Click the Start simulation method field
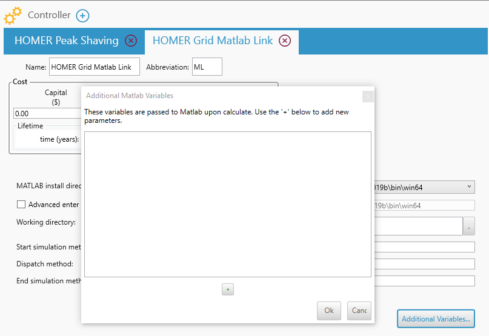The width and height of the screenshot is (489, 336). (424, 247)
